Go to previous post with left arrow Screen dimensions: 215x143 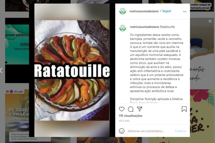point(1,70)
